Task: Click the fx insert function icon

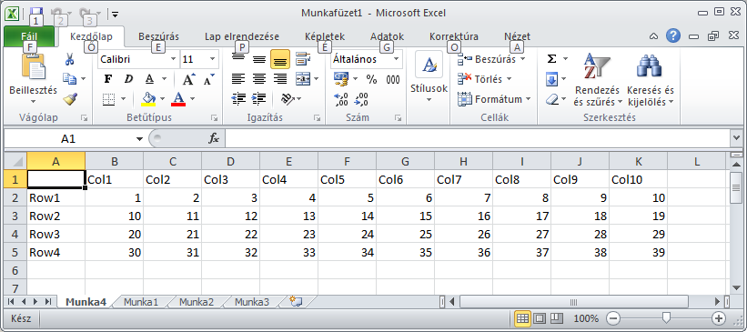Action: pyautogui.click(x=214, y=138)
